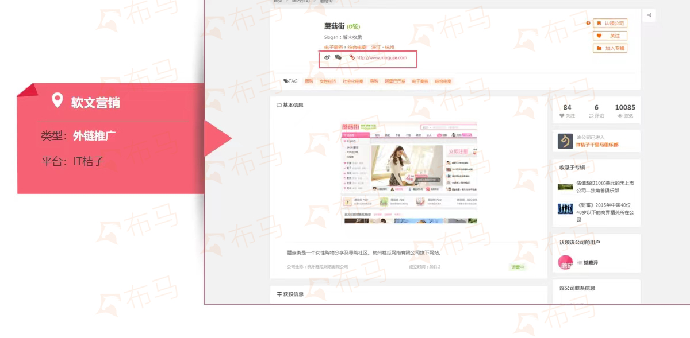Click the 蘑菇街 user avatar of 姚鑫萍

click(566, 263)
